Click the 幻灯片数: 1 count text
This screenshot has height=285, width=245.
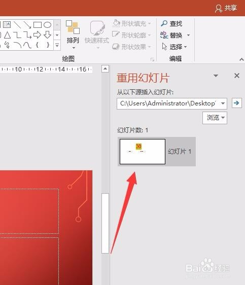[x=133, y=130]
